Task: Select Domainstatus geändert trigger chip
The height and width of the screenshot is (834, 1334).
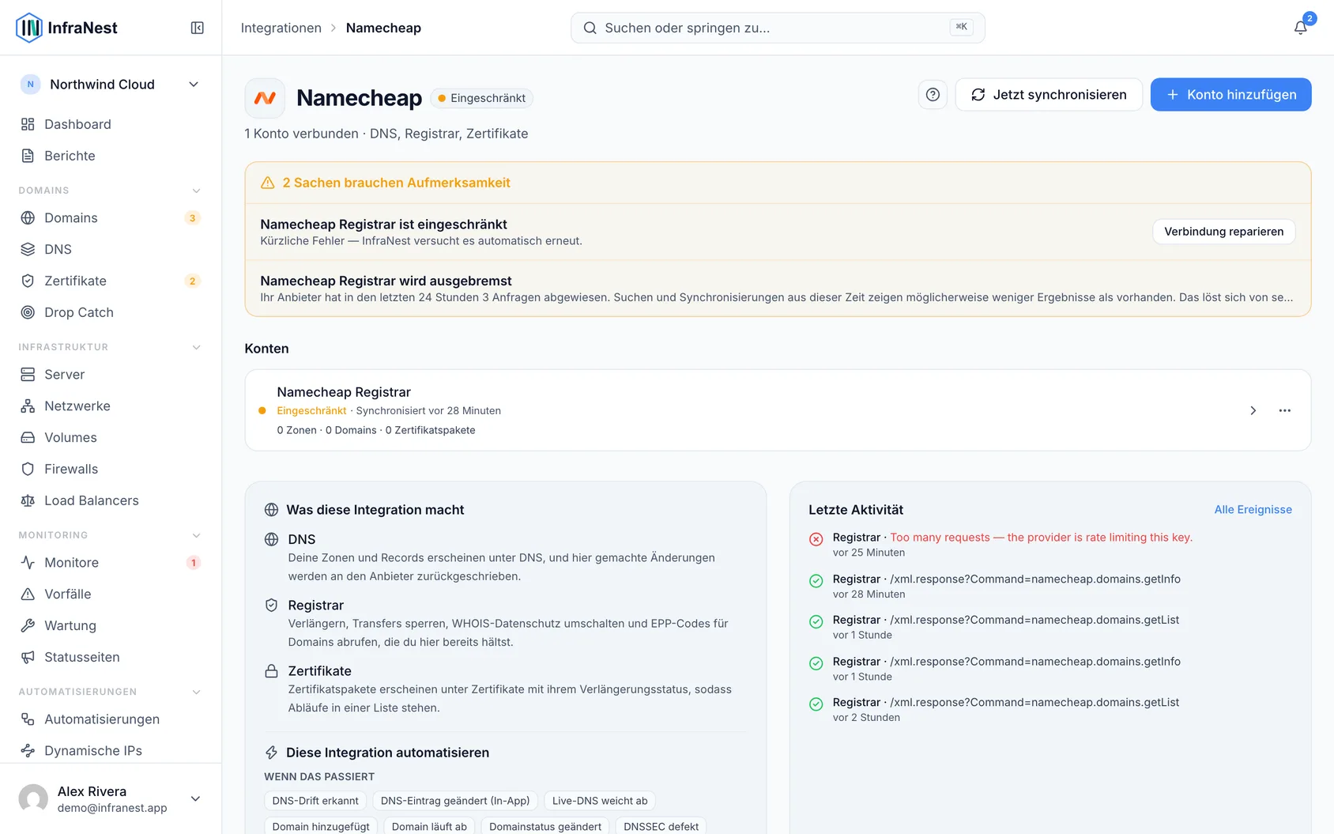Action: pos(545,826)
